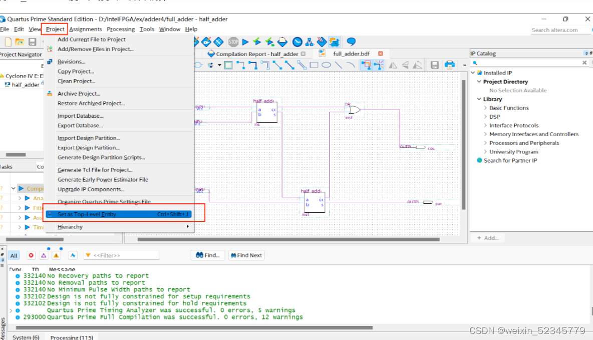The image size is (593, 340).
Task: Select the Diagonal Bus tool
Action: (x=289, y=65)
